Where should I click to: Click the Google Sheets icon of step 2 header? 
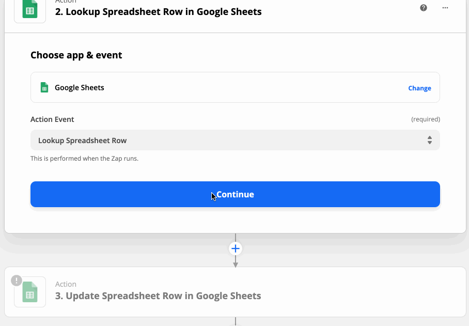(x=30, y=10)
